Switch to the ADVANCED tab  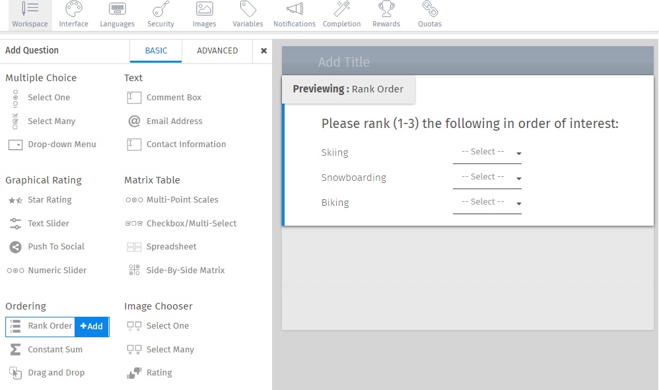(217, 50)
